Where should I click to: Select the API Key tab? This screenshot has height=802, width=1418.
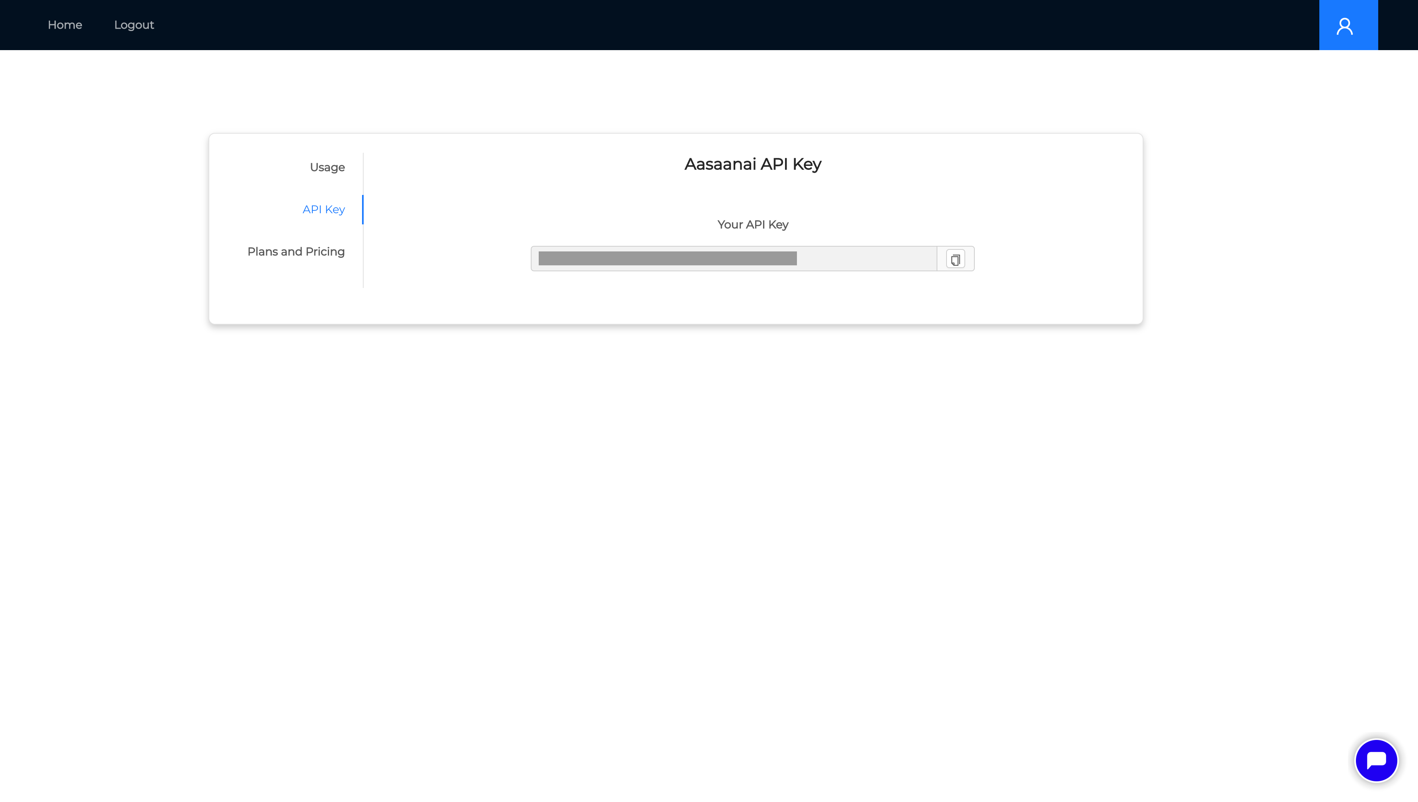pyautogui.click(x=323, y=209)
